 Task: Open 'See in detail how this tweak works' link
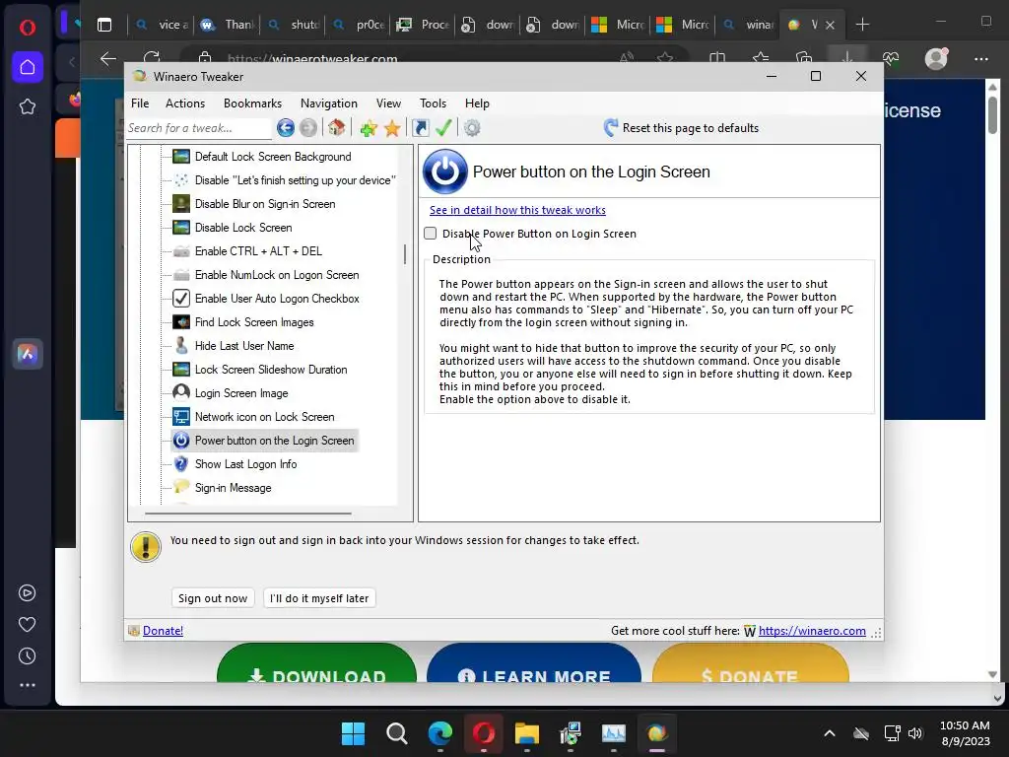coord(517,210)
